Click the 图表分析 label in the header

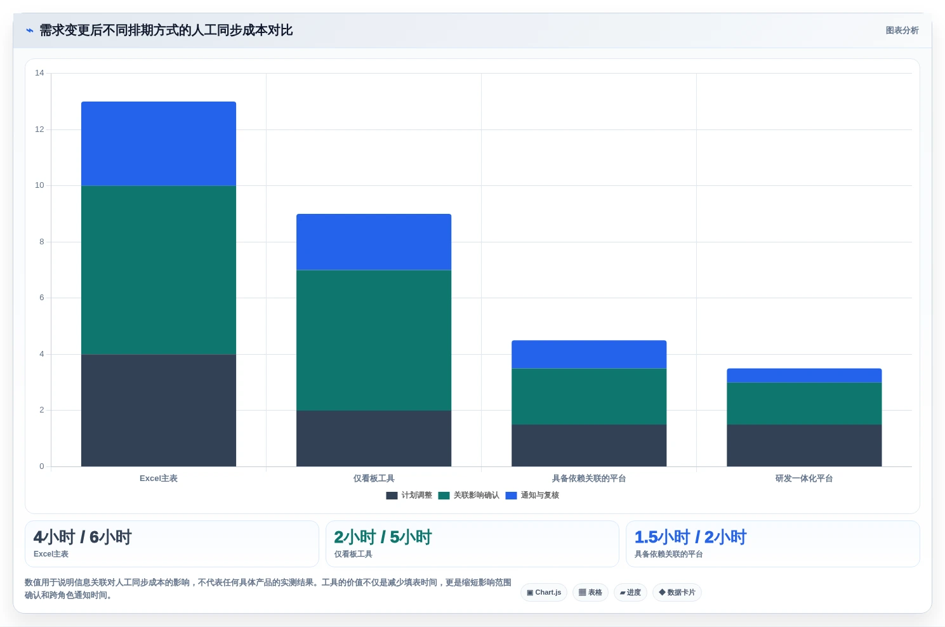point(902,30)
